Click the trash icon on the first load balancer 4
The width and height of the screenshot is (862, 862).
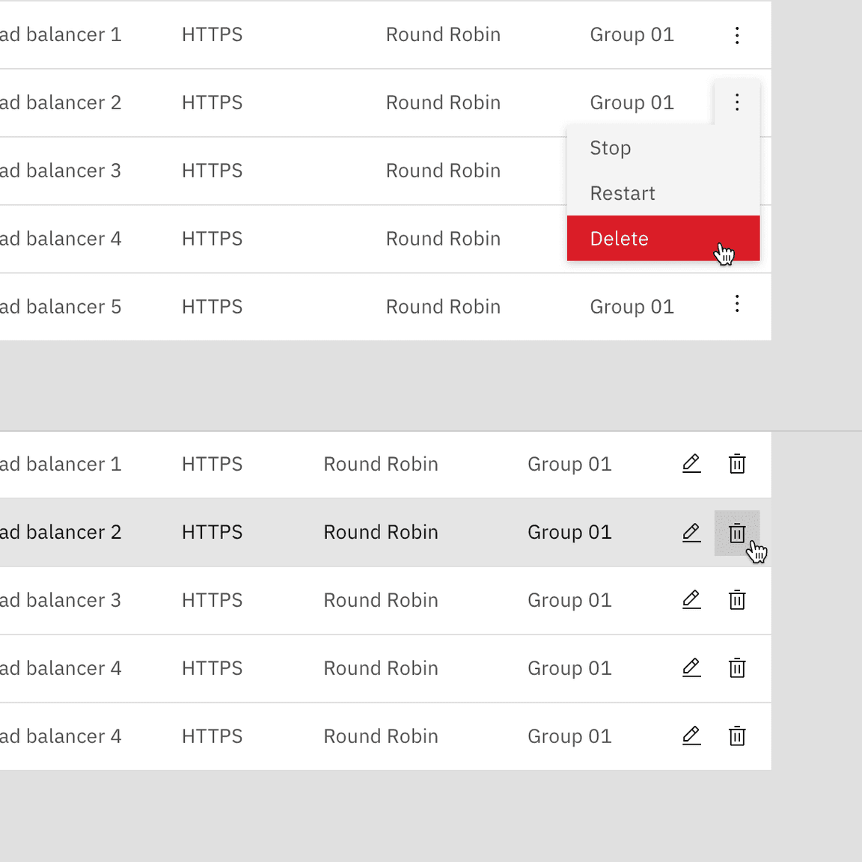pyautogui.click(x=737, y=667)
